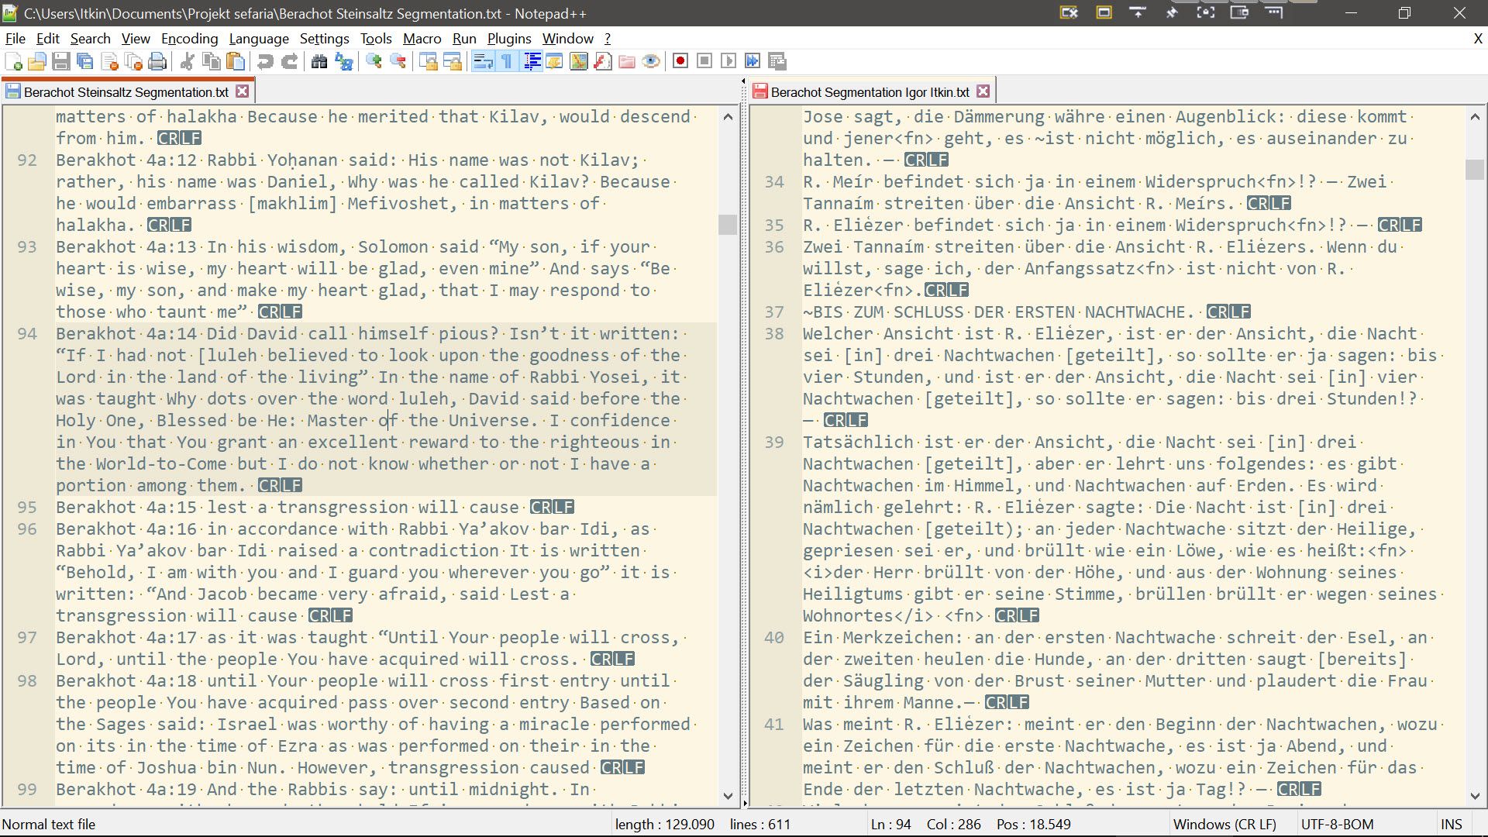Click the Zoom Out magnifier icon
This screenshot has width=1488, height=837.
[398, 61]
